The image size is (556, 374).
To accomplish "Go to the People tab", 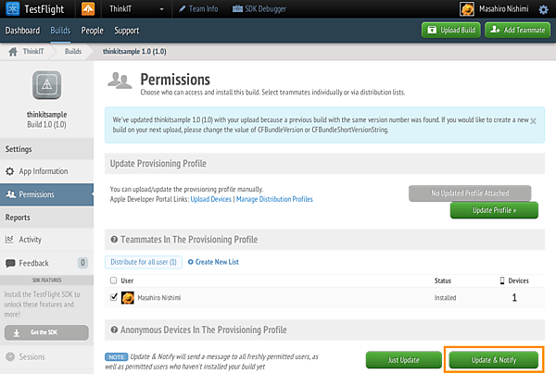I will pyautogui.click(x=92, y=31).
